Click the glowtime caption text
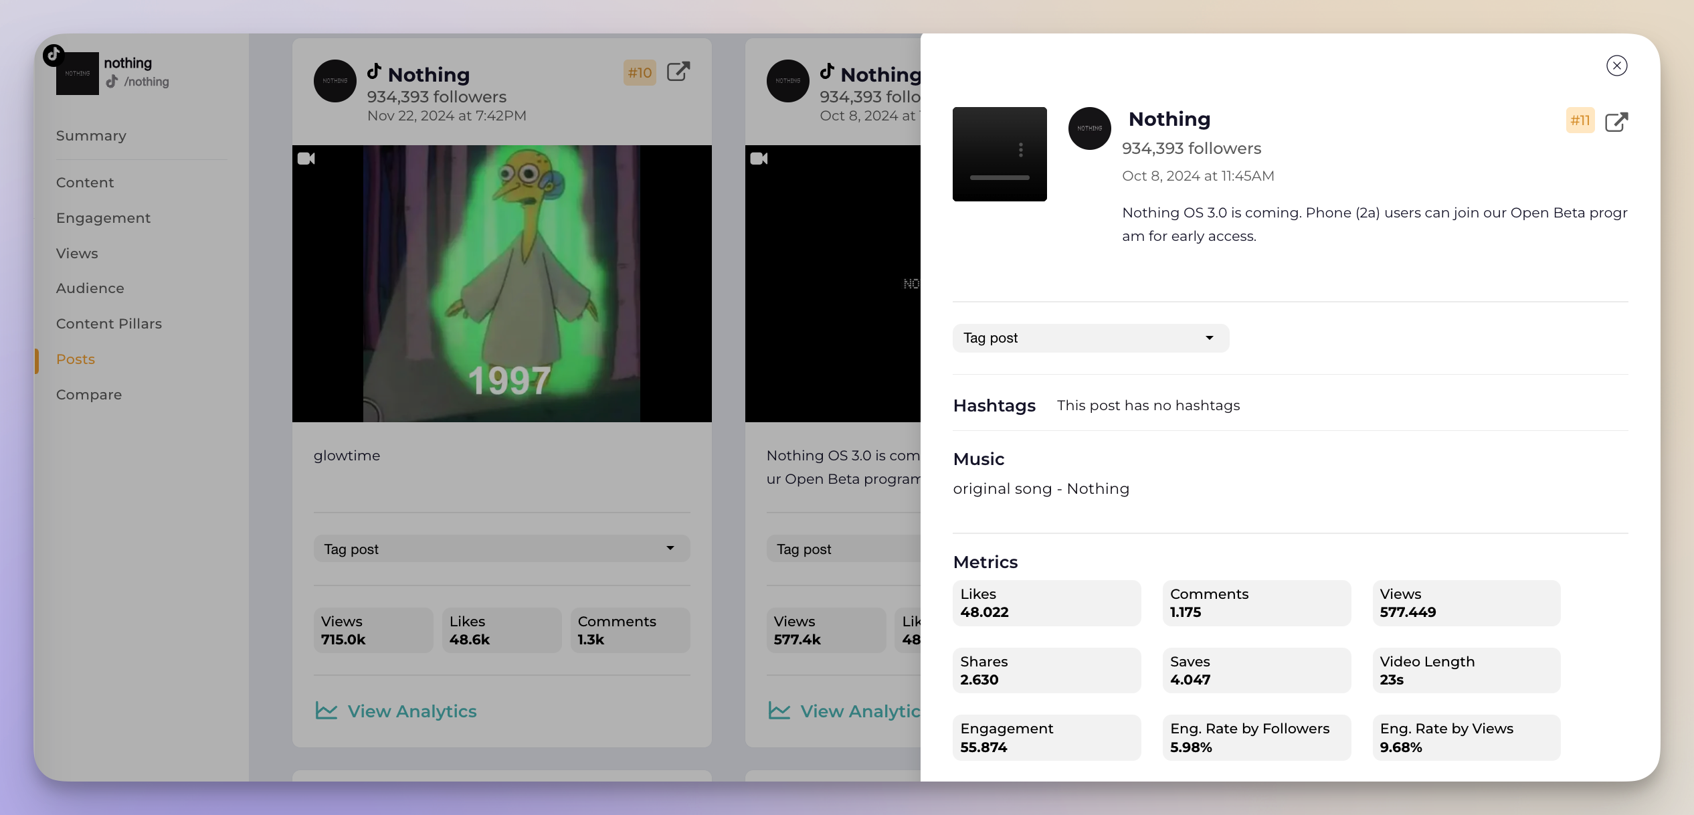Screen dimensions: 1694x815 347,456
